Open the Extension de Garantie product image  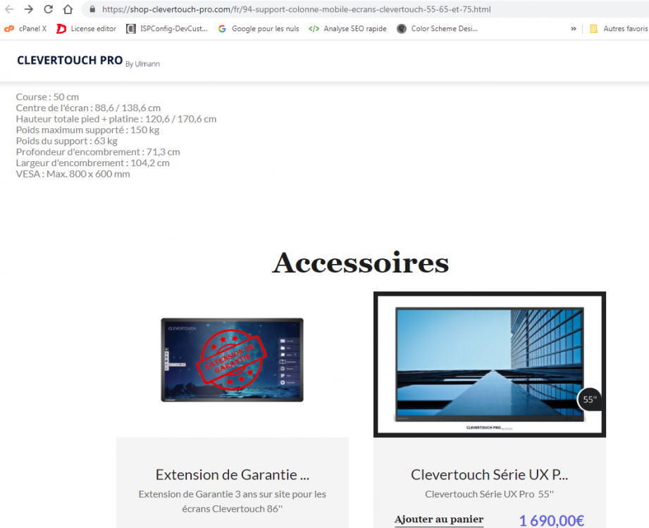click(233, 360)
